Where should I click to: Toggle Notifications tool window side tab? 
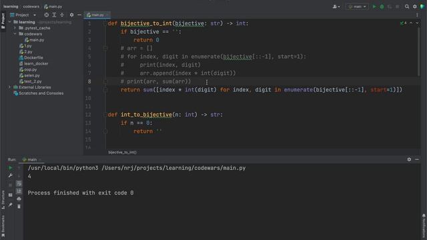click(x=424, y=226)
